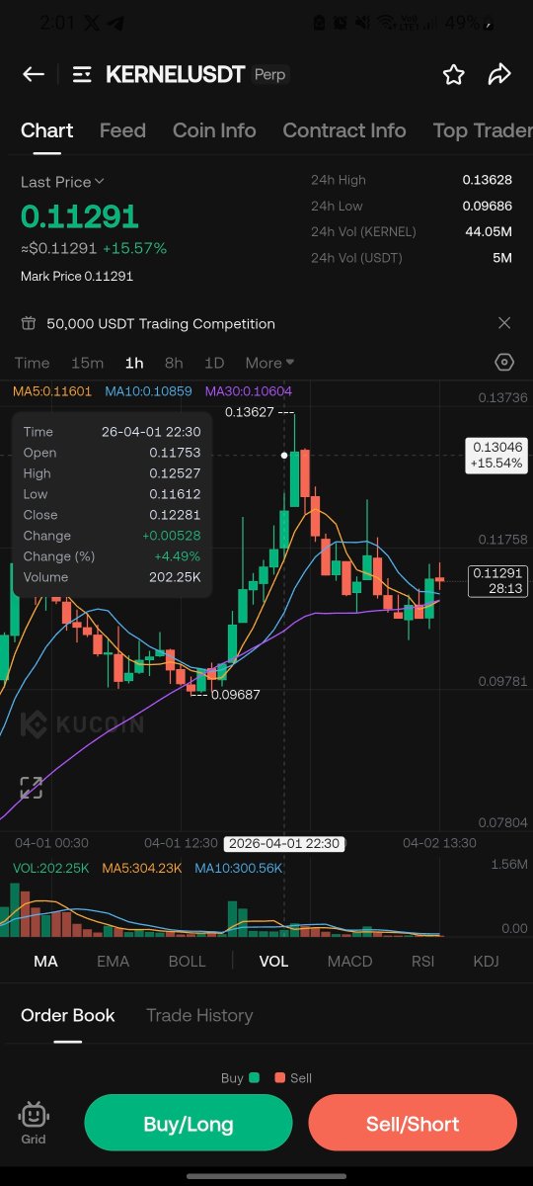The image size is (533, 1186).
Task: Tap the Mark Price 0.11291 text
Action: point(77,277)
